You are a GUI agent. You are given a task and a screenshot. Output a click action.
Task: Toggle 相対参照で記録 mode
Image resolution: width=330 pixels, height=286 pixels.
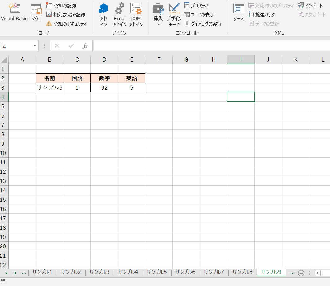[x=66, y=15]
